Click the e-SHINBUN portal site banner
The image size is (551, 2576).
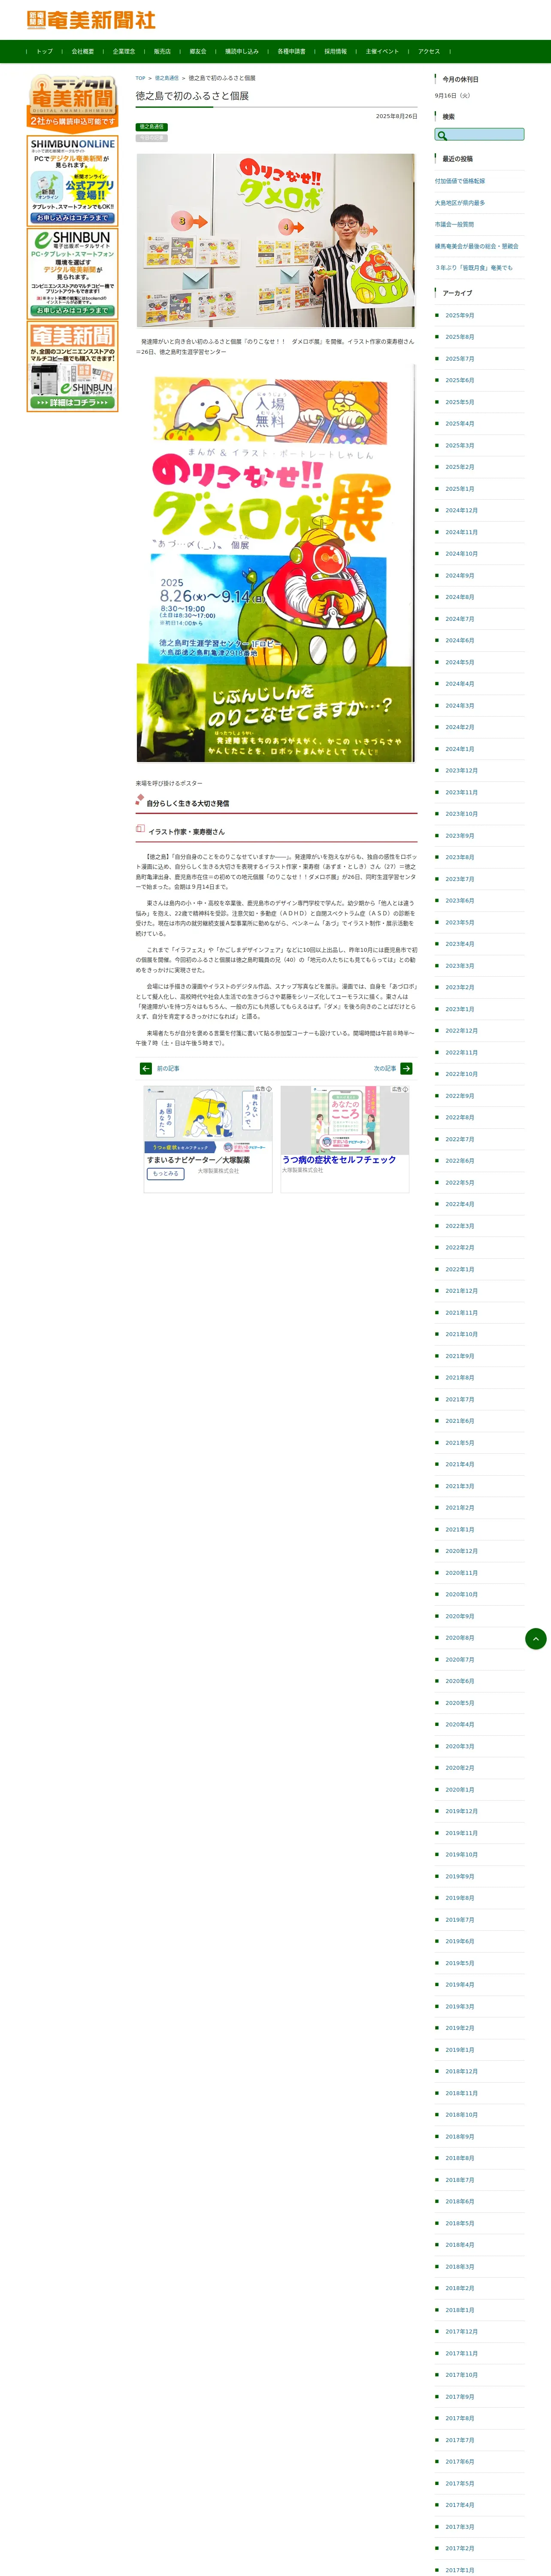72,273
